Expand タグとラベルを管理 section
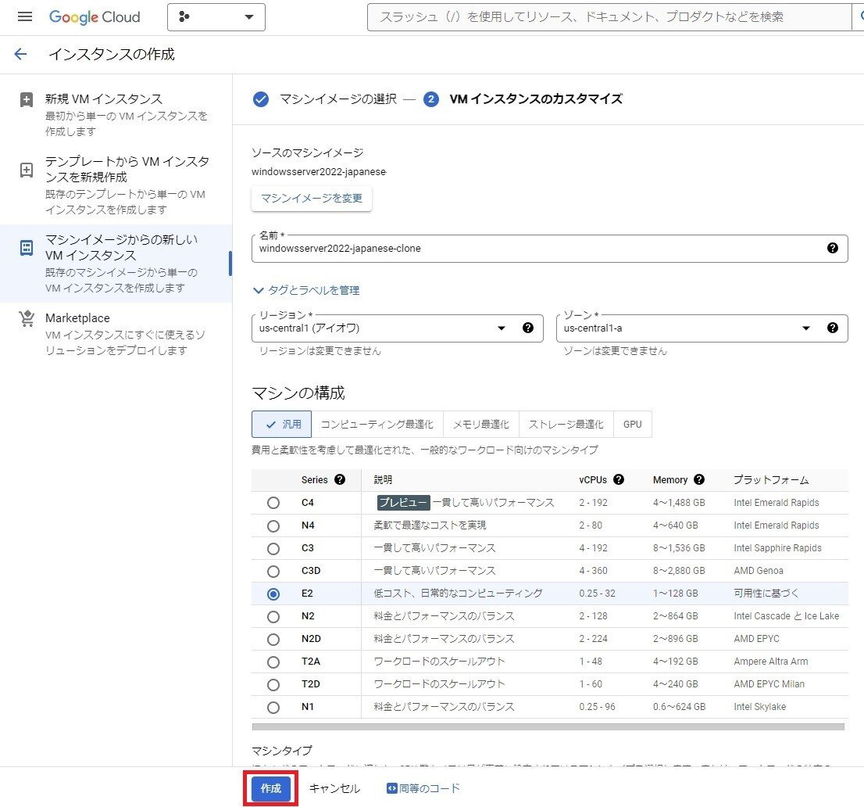This screenshot has width=864, height=807. click(x=305, y=290)
